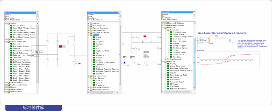Click the green icon beside Sample and Hold
Viewport: 272px width, 111px height.
(94, 51)
